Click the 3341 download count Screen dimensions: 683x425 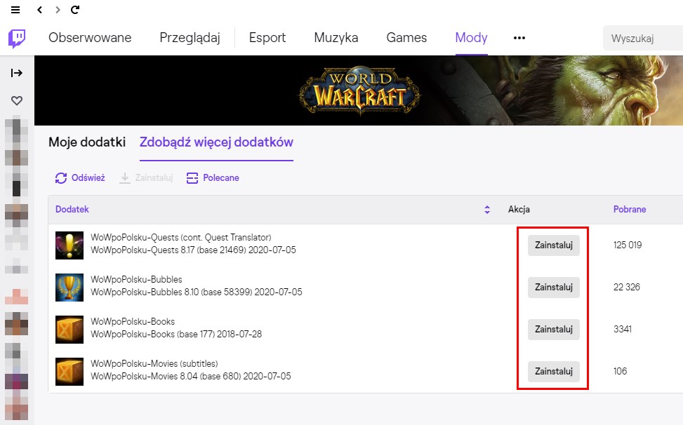point(623,330)
